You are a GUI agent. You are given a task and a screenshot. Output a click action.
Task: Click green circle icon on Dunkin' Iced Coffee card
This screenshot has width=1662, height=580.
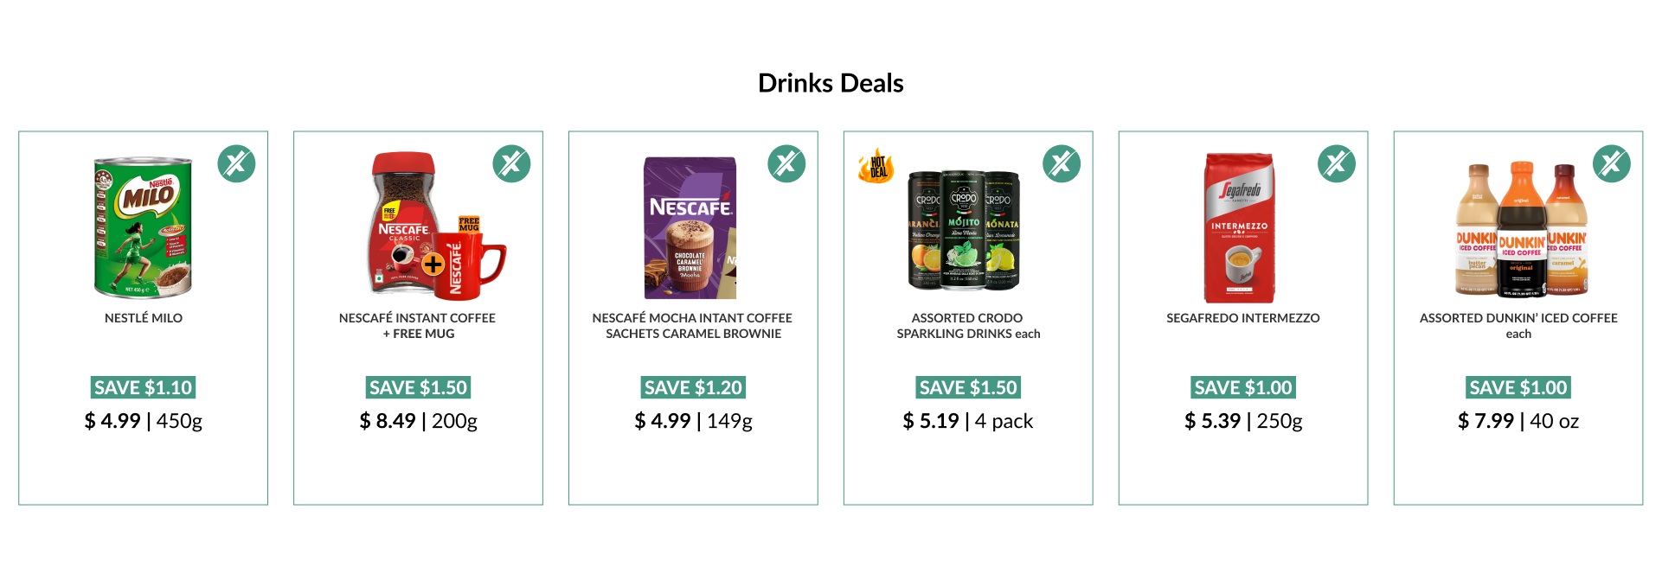(1612, 163)
